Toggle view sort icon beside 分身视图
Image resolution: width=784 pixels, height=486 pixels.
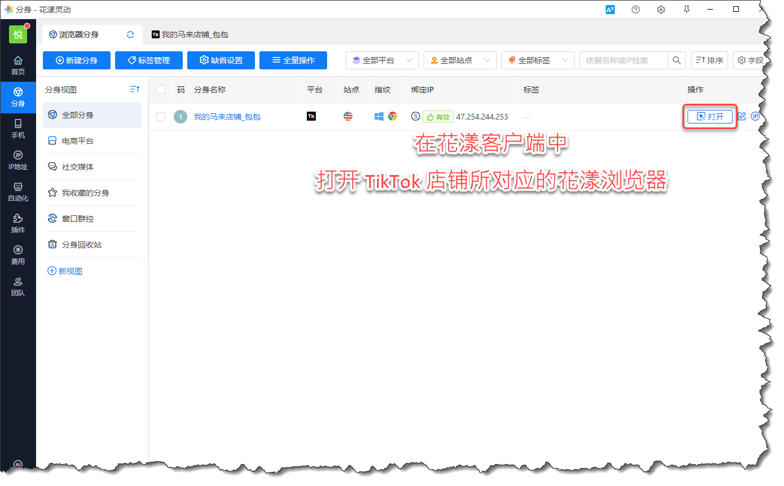(134, 90)
